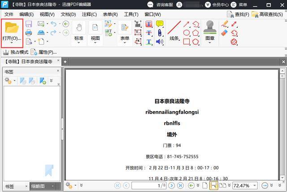Click the large Open (打开) folder icon
The height and width of the screenshot is (192, 287).
(x=12, y=29)
